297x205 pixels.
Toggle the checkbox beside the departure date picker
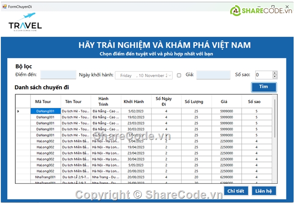pos(179,75)
